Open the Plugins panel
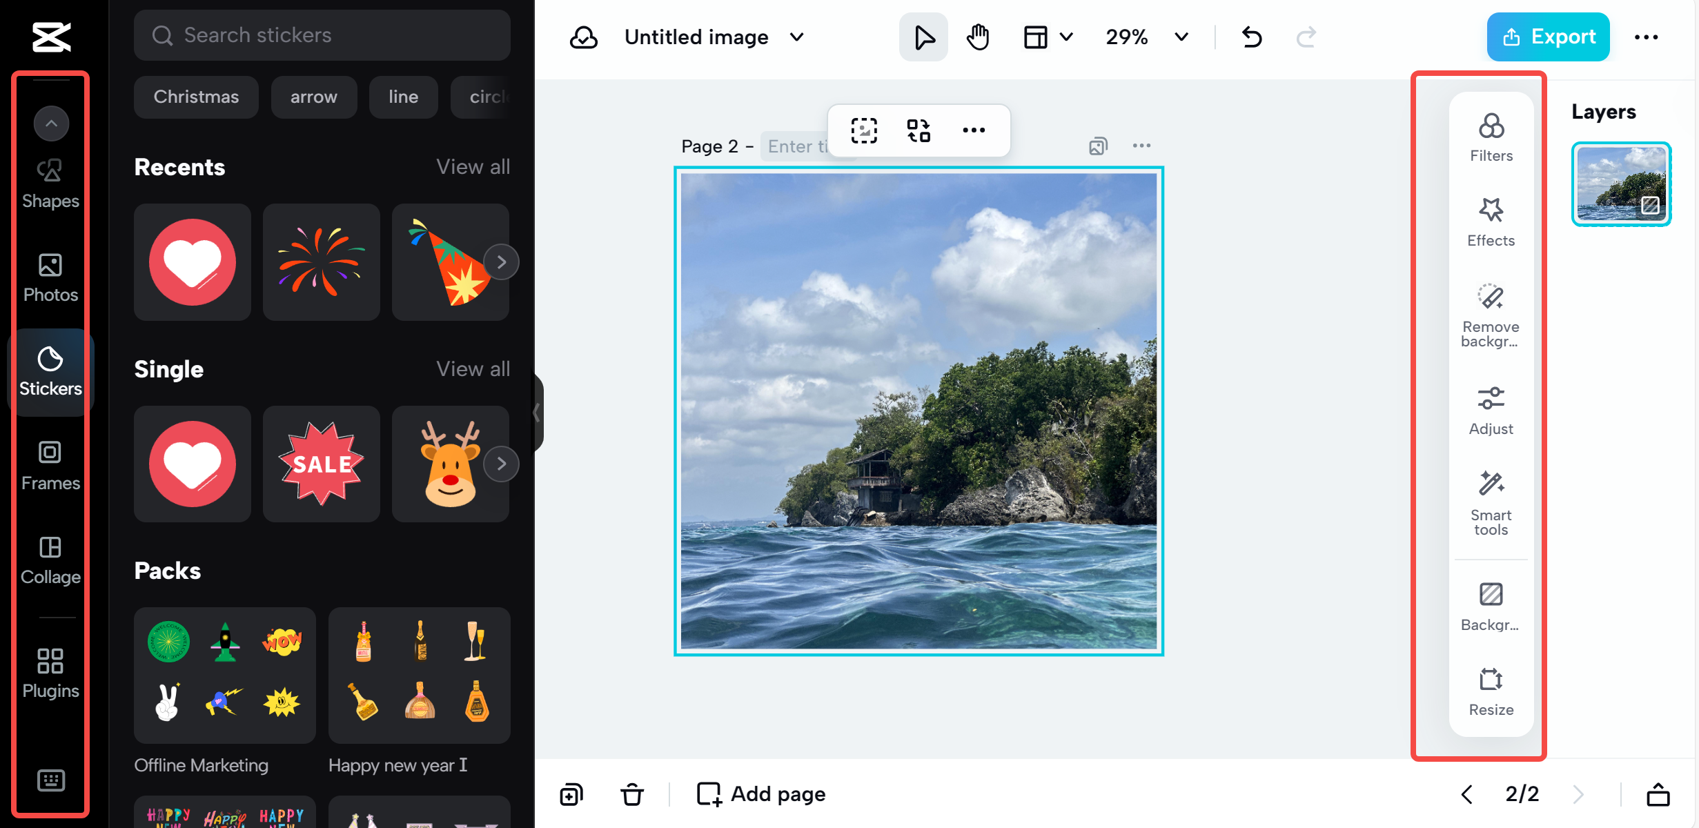This screenshot has width=1699, height=828. [x=50, y=673]
